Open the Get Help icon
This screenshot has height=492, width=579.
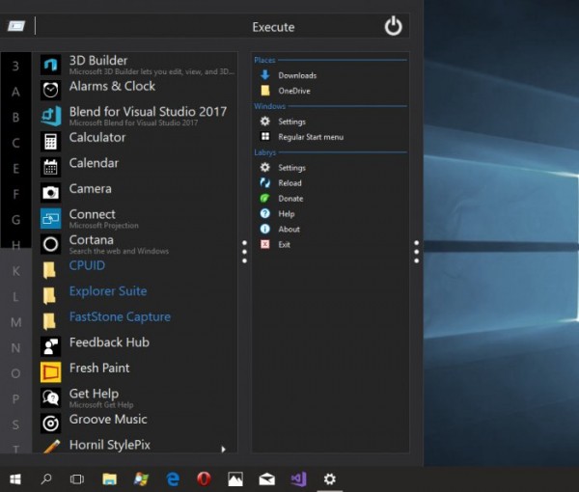pyautogui.click(x=50, y=397)
